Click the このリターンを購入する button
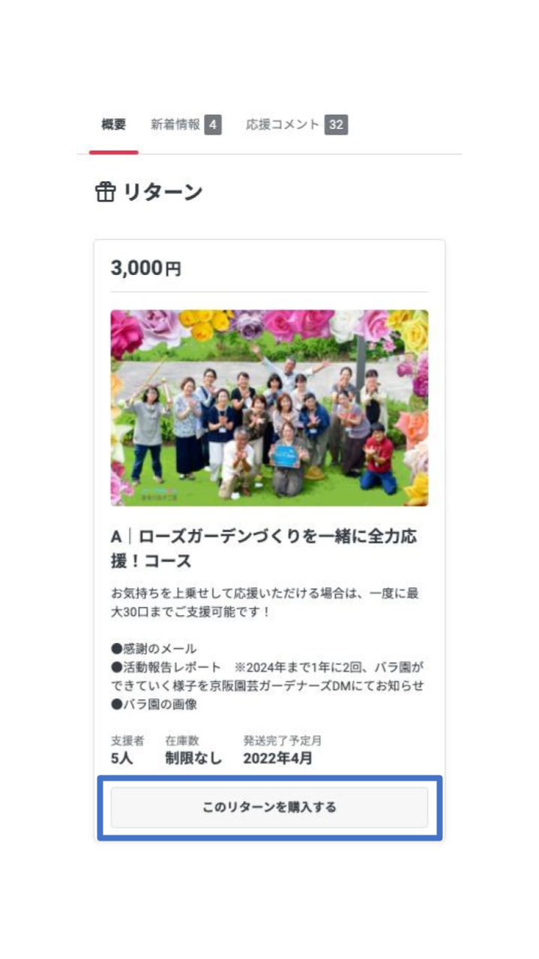Screen dimensions: 539x959 coord(269,808)
